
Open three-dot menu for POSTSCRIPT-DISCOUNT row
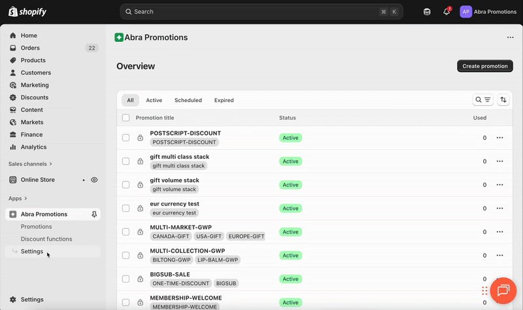click(x=499, y=138)
